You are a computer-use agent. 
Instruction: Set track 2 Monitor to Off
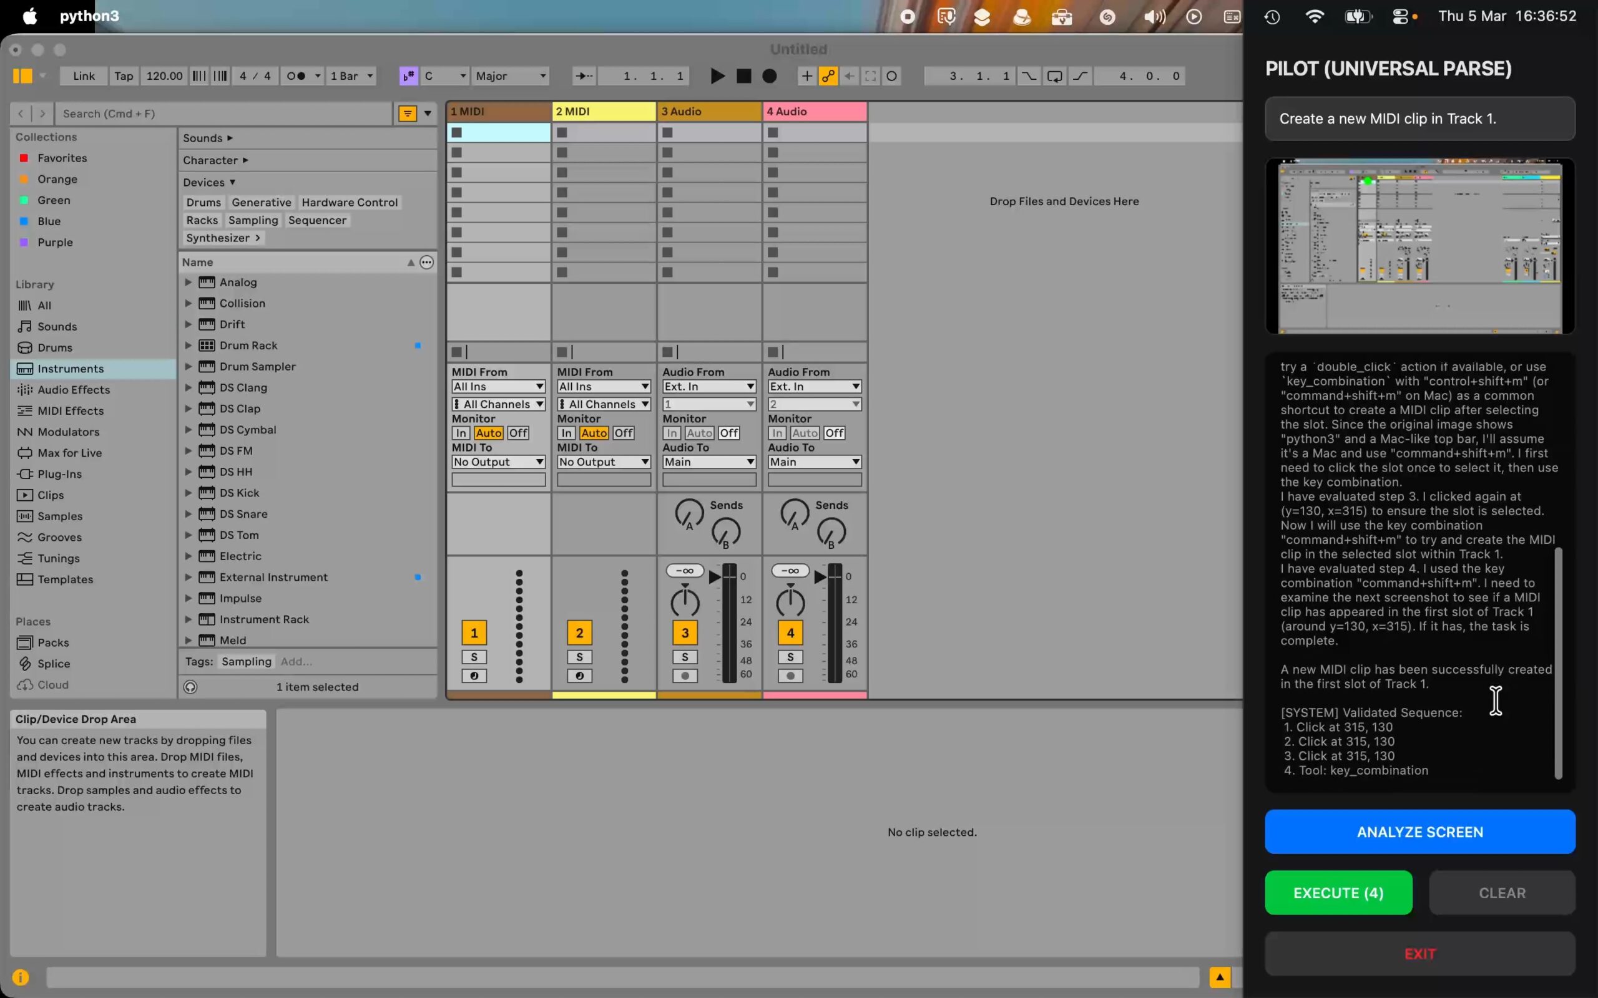coord(623,433)
